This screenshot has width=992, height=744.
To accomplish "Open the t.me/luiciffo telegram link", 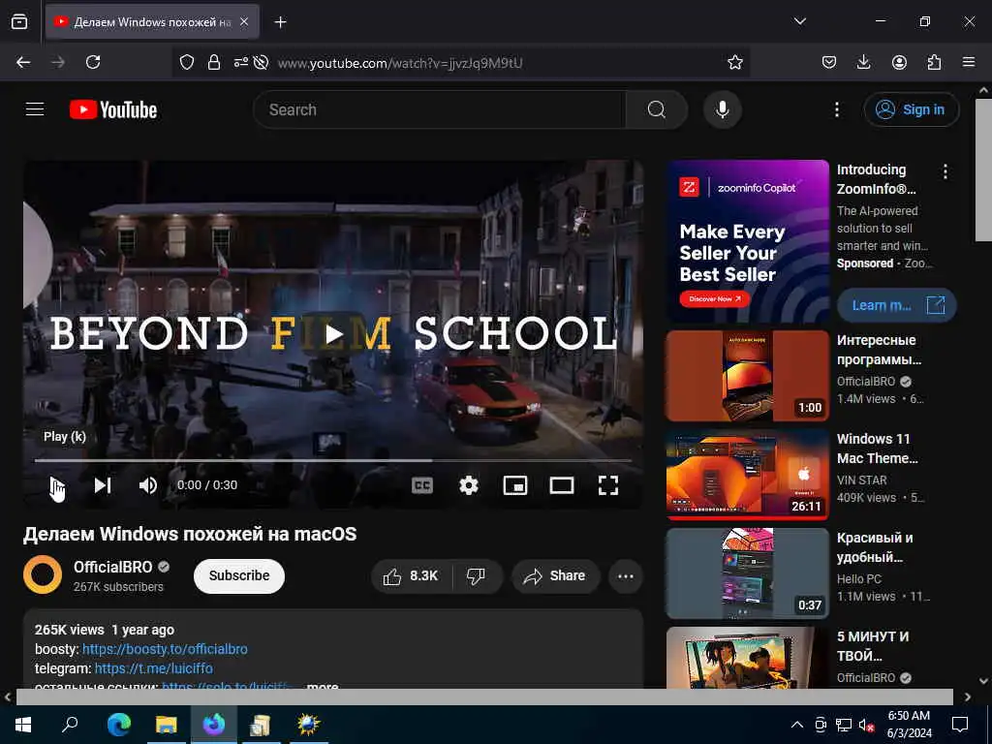I will [x=154, y=668].
